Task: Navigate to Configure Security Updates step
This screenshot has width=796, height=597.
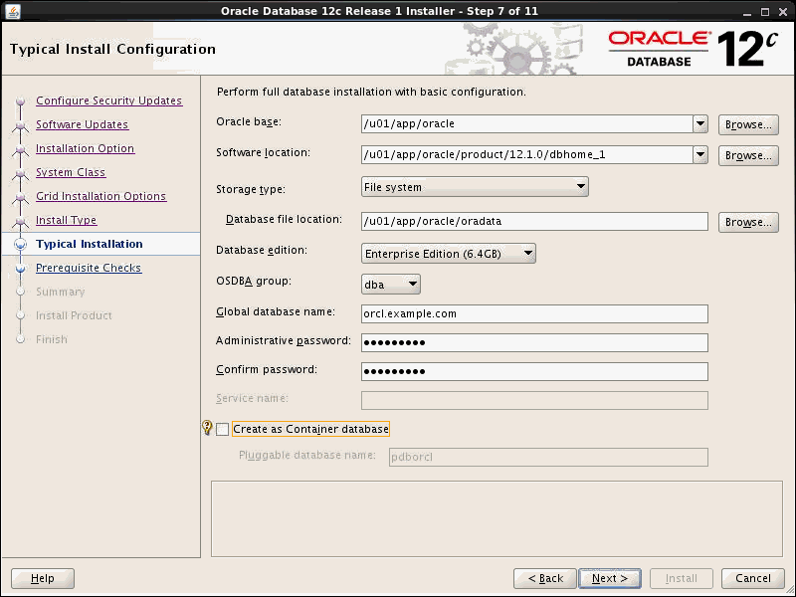Action: [109, 100]
